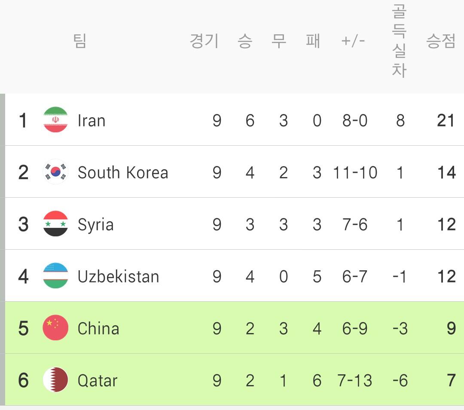Click the Qatar flag icon
The width and height of the screenshot is (464, 410).
click(x=55, y=380)
